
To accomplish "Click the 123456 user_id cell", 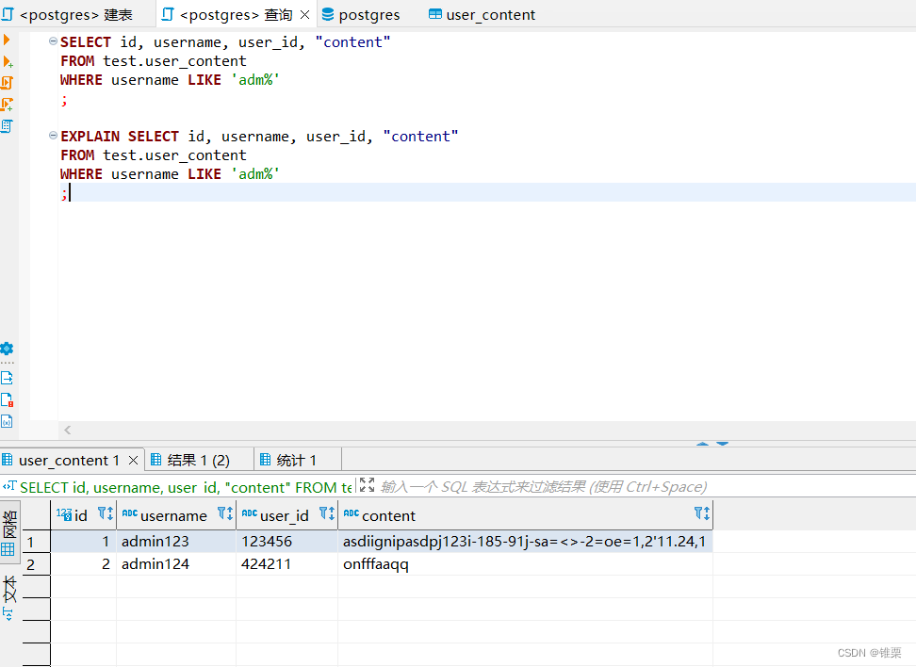I will tap(286, 542).
